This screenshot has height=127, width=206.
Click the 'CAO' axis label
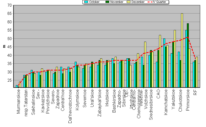pyautogui.click(x=158, y=94)
